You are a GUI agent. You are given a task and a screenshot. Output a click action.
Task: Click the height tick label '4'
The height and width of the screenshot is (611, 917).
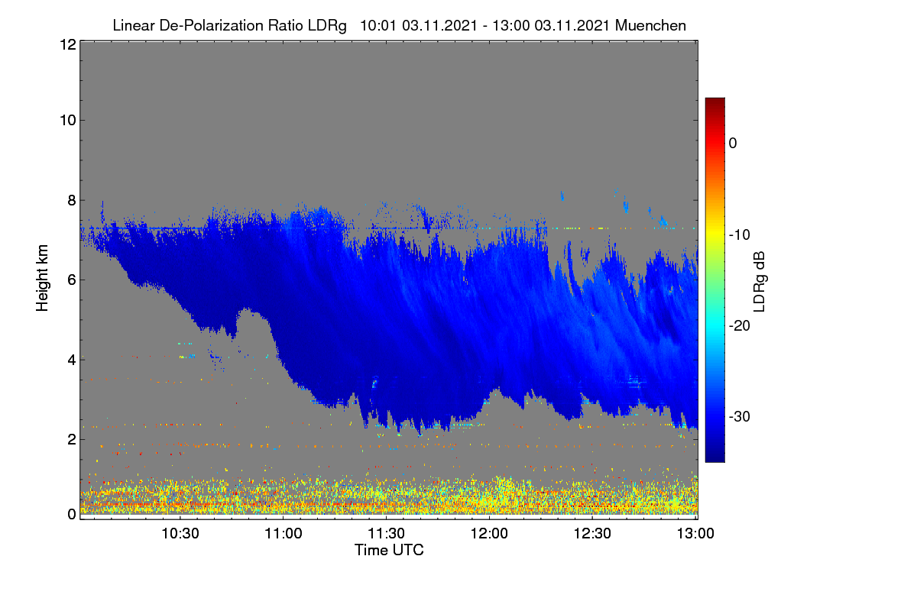click(x=71, y=359)
